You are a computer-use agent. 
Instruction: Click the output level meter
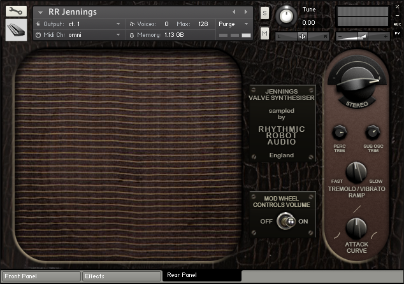(x=363, y=17)
